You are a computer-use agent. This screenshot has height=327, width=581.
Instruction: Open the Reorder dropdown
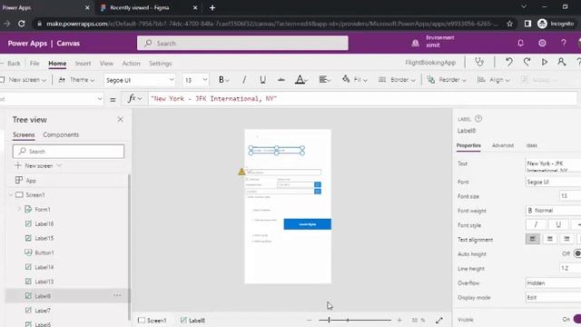click(x=447, y=80)
